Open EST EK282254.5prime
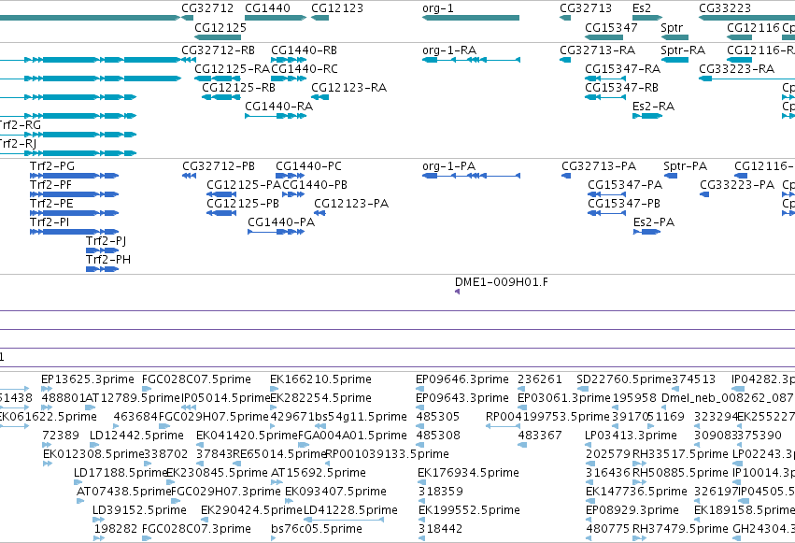Image resolution: width=795 pixels, height=543 pixels. [321, 398]
